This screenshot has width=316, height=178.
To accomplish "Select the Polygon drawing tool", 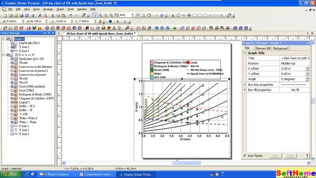I will coord(178,15).
